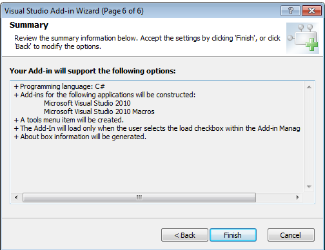Select the Programming language: C# line
This screenshot has height=250, width=325.
[59, 86]
